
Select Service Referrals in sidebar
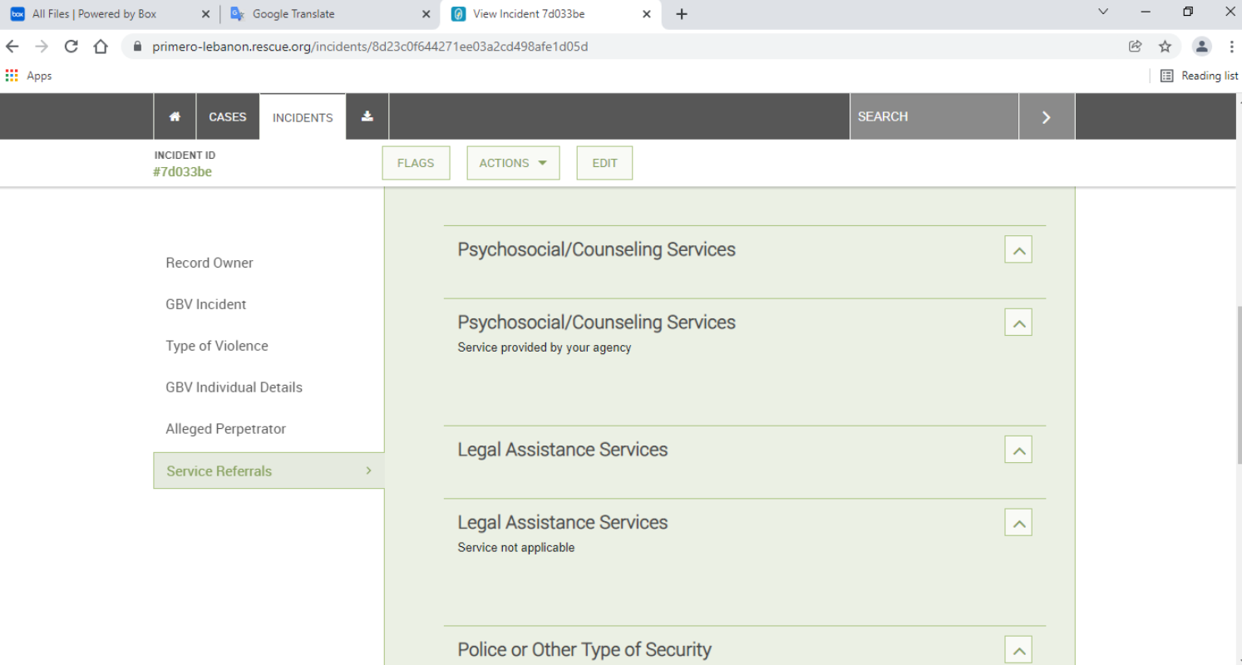(269, 470)
